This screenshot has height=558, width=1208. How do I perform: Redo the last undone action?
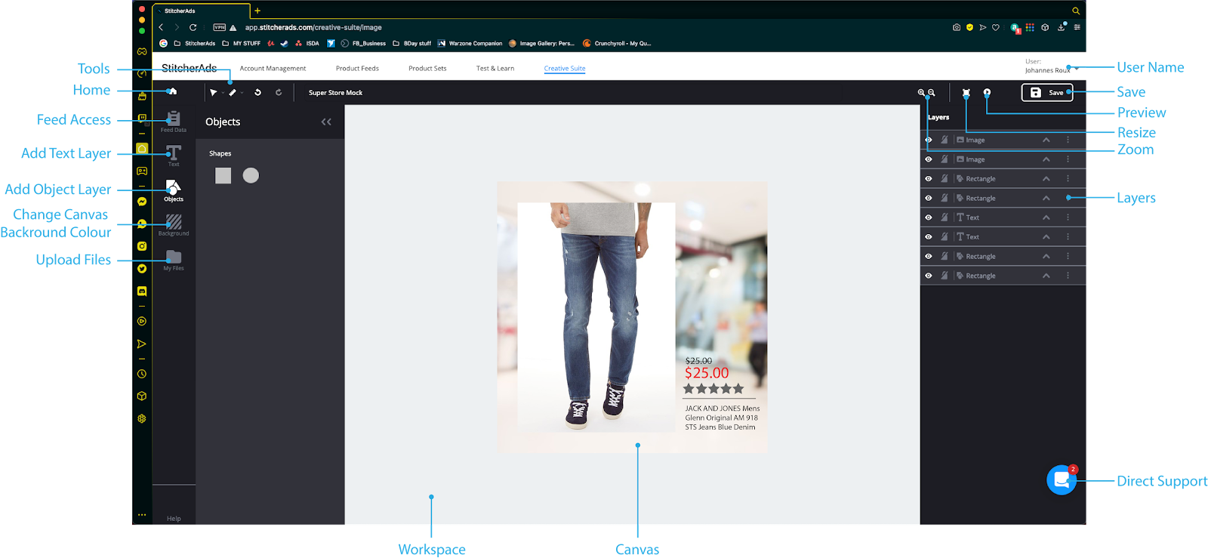click(x=279, y=93)
